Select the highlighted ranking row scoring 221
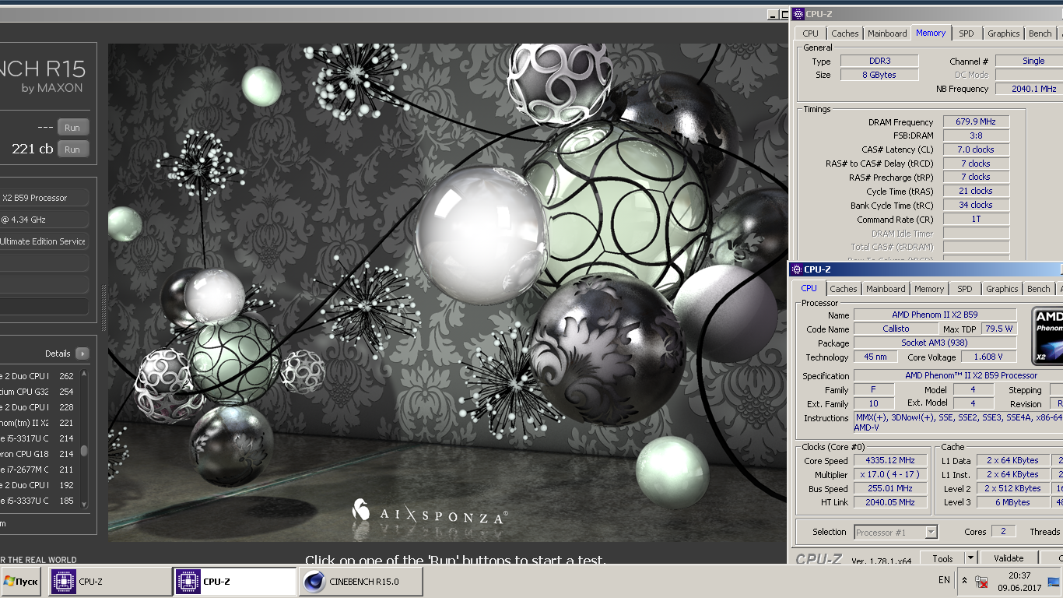Image resolution: width=1063 pixels, height=598 pixels. [x=39, y=423]
